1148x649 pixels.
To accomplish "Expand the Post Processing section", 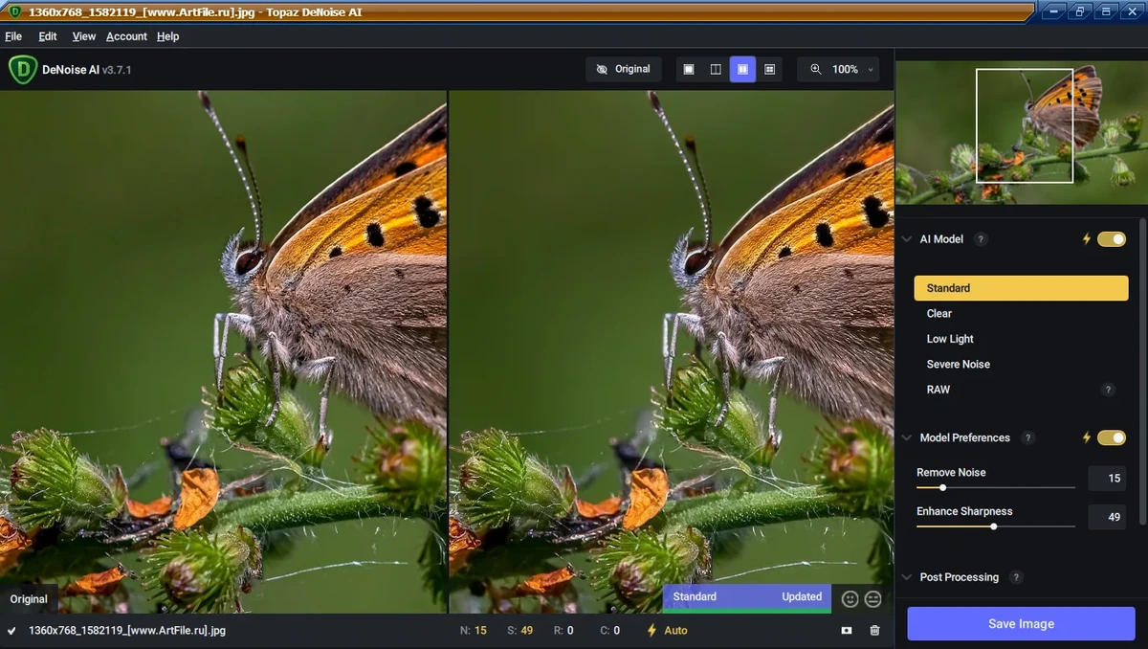I will pos(906,577).
